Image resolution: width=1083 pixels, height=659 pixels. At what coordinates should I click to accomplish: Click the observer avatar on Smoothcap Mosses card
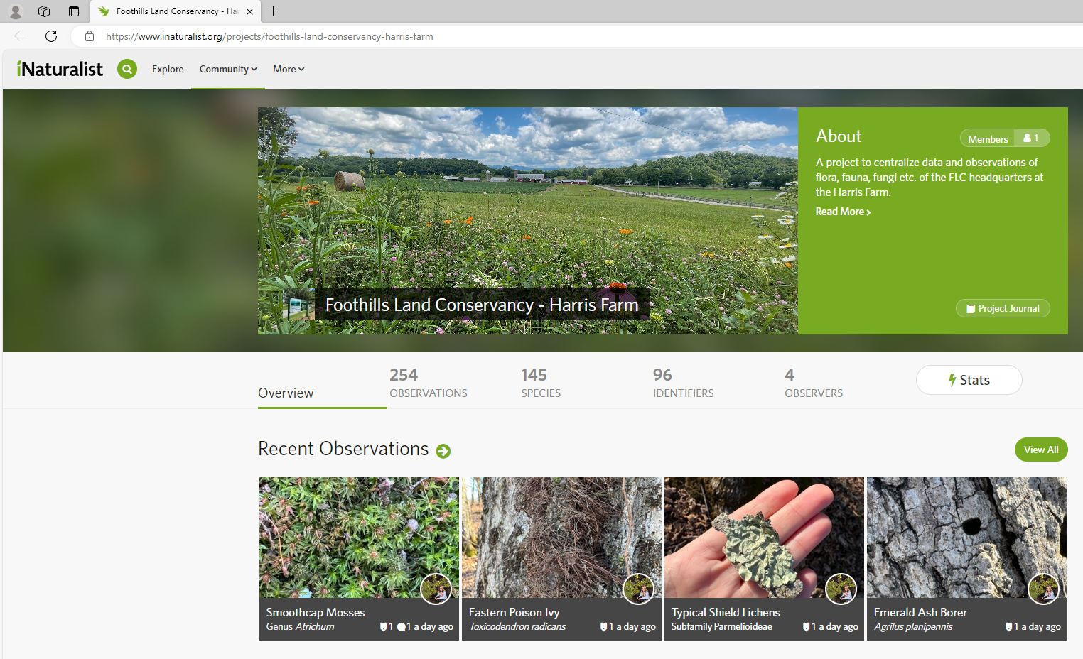pos(436,589)
